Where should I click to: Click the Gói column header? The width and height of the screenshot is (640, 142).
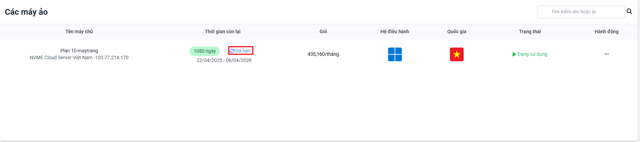point(323,31)
